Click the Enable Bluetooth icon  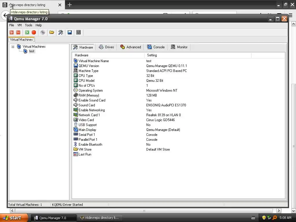[x=75, y=144]
